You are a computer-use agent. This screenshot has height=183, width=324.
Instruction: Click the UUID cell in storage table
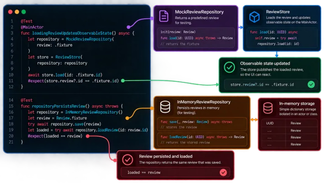click(270, 123)
